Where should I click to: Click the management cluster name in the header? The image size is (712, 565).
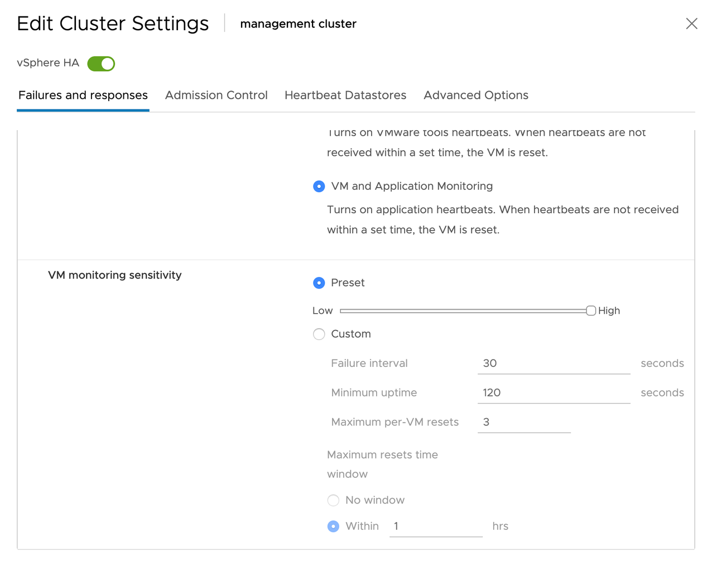(x=298, y=23)
